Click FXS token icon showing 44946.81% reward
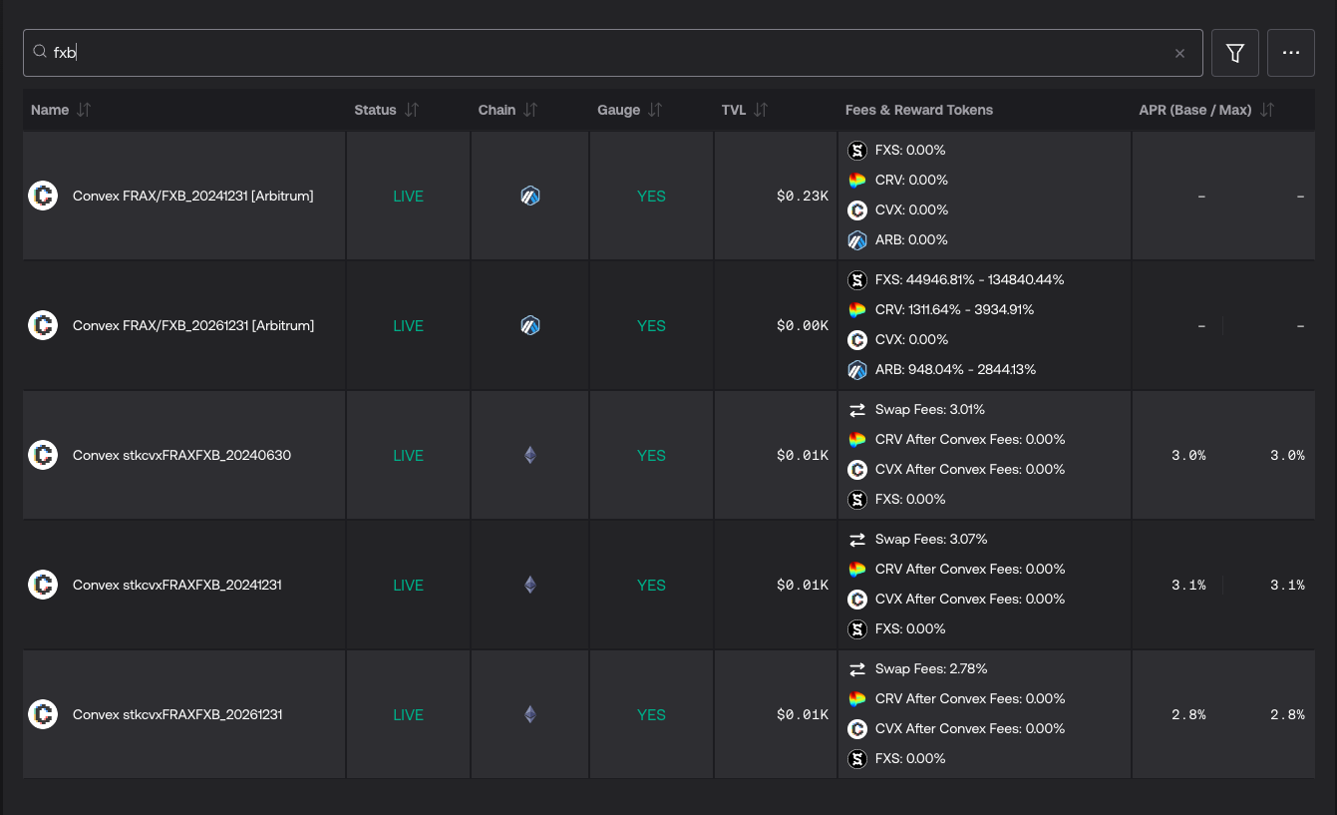 [856, 280]
